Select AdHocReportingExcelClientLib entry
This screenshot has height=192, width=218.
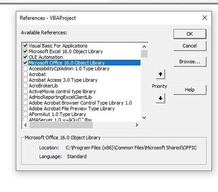point(60,97)
